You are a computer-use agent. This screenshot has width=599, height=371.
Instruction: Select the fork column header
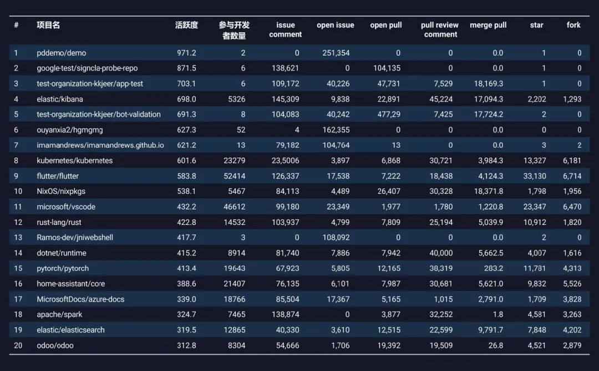573,25
